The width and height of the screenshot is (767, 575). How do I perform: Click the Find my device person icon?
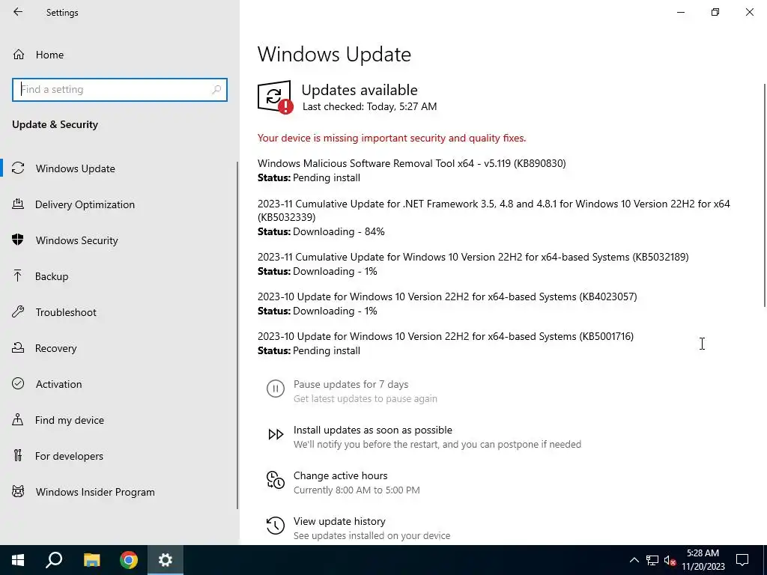18,419
